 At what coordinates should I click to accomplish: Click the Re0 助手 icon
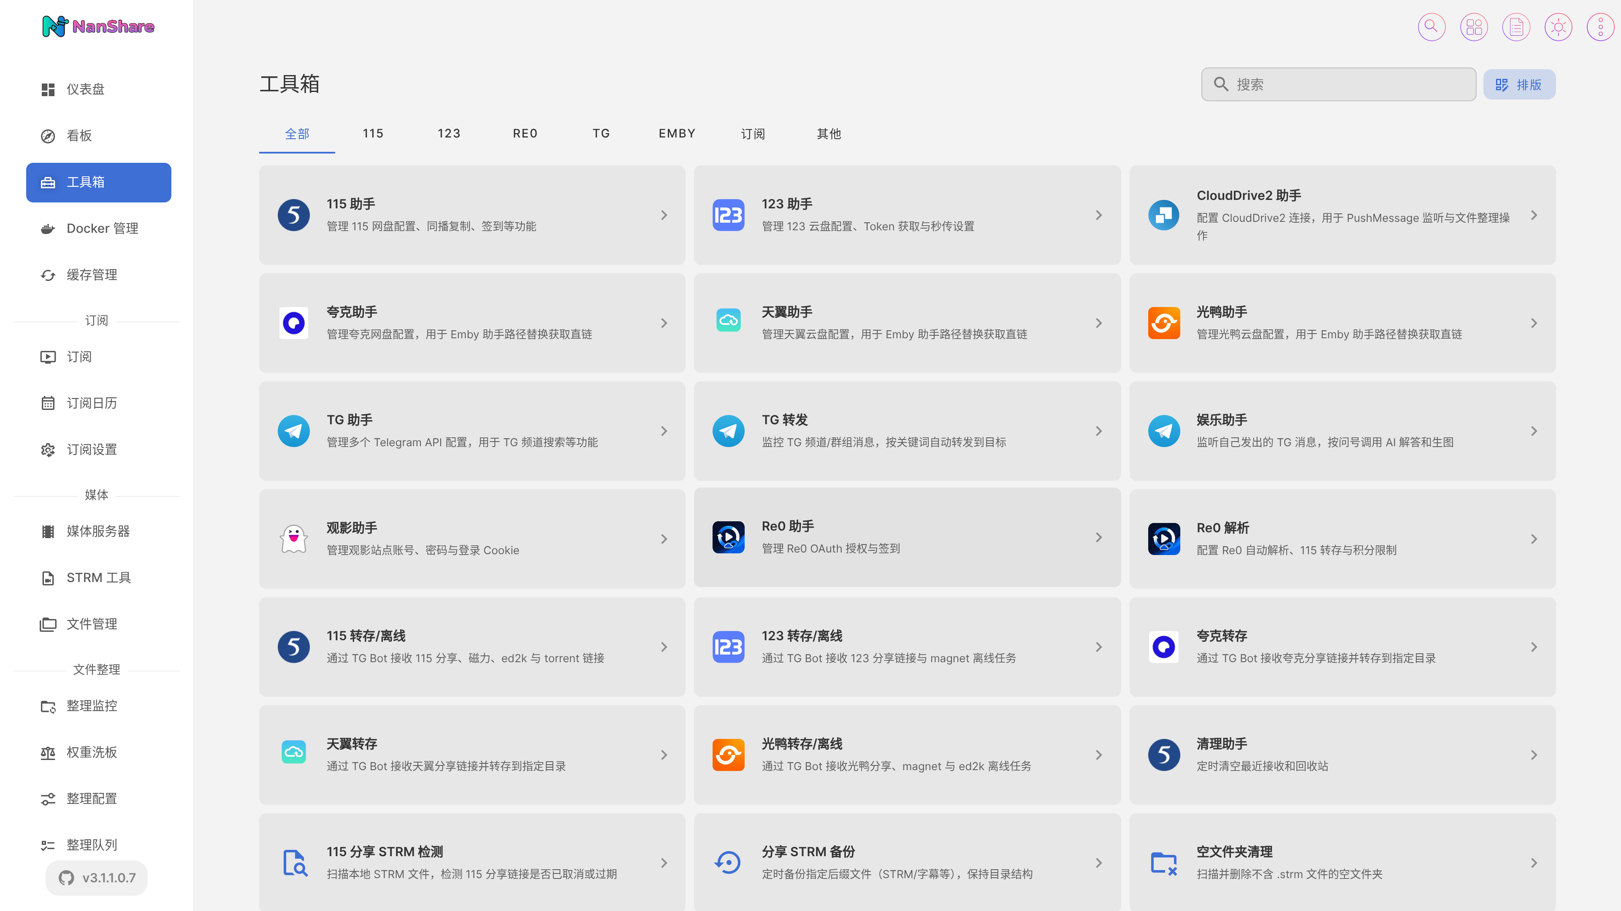(x=728, y=538)
